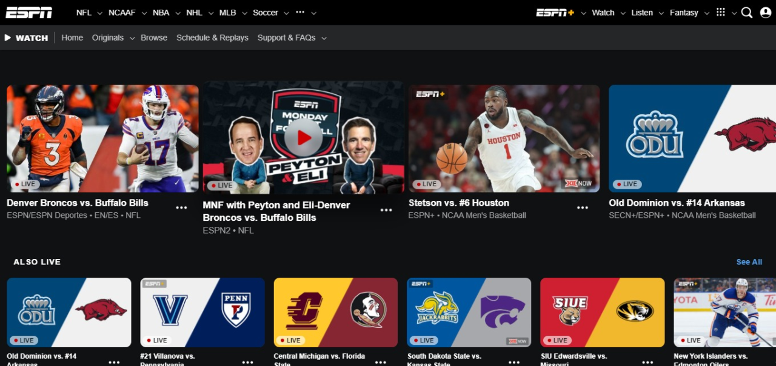Open the Listen menu
Screen dimensions: 776x366
(642, 13)
